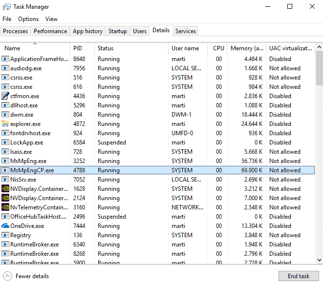323x286 pixels.
Task: Sort by the Name column header
Action: (35, 48)
